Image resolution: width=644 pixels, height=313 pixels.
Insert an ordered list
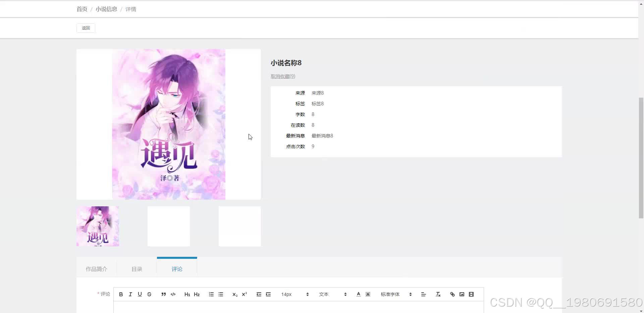(x=211, y=294)
